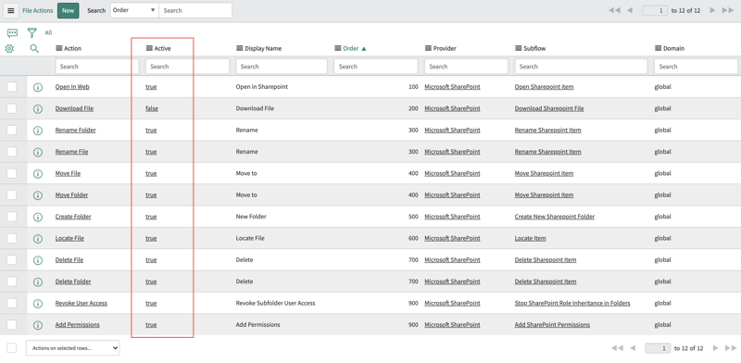
Task: Select the All filter breadcrumb
Action: [48, 32]
